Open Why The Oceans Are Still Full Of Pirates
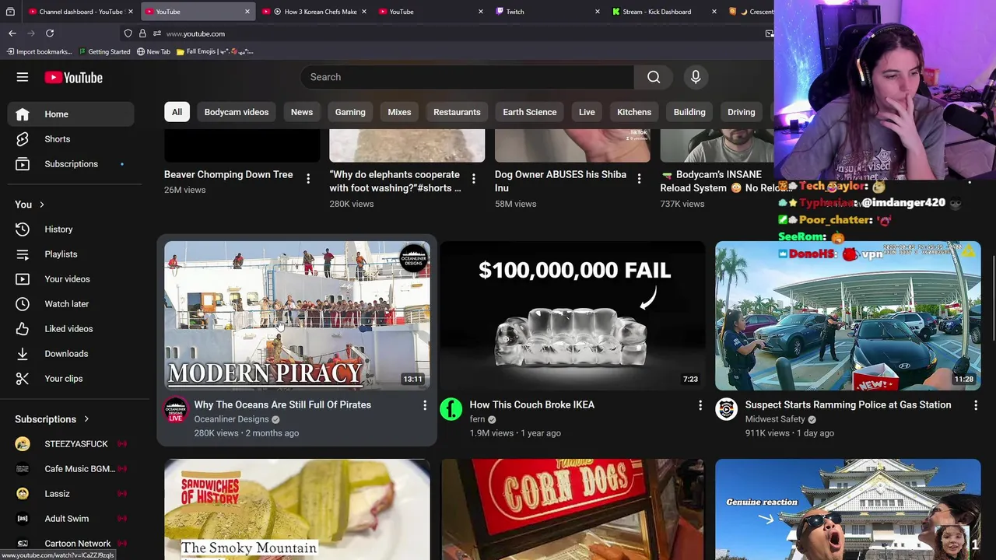 (282, 404)
